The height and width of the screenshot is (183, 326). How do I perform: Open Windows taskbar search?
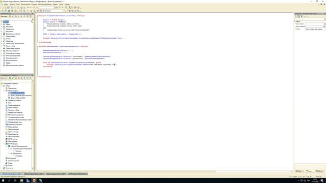click(x=9, y=180)
